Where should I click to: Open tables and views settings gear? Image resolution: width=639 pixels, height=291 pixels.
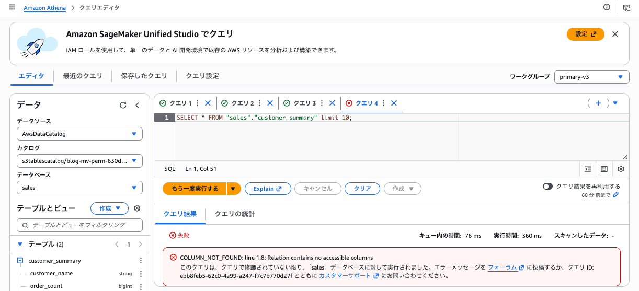137,208
